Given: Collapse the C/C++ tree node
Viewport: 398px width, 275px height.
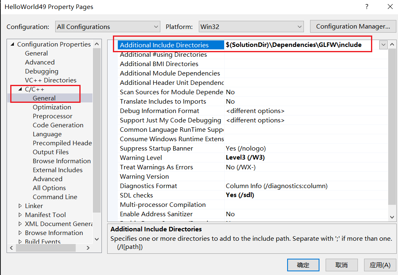Looking at the screenshot, I should [x=20, y=89].
